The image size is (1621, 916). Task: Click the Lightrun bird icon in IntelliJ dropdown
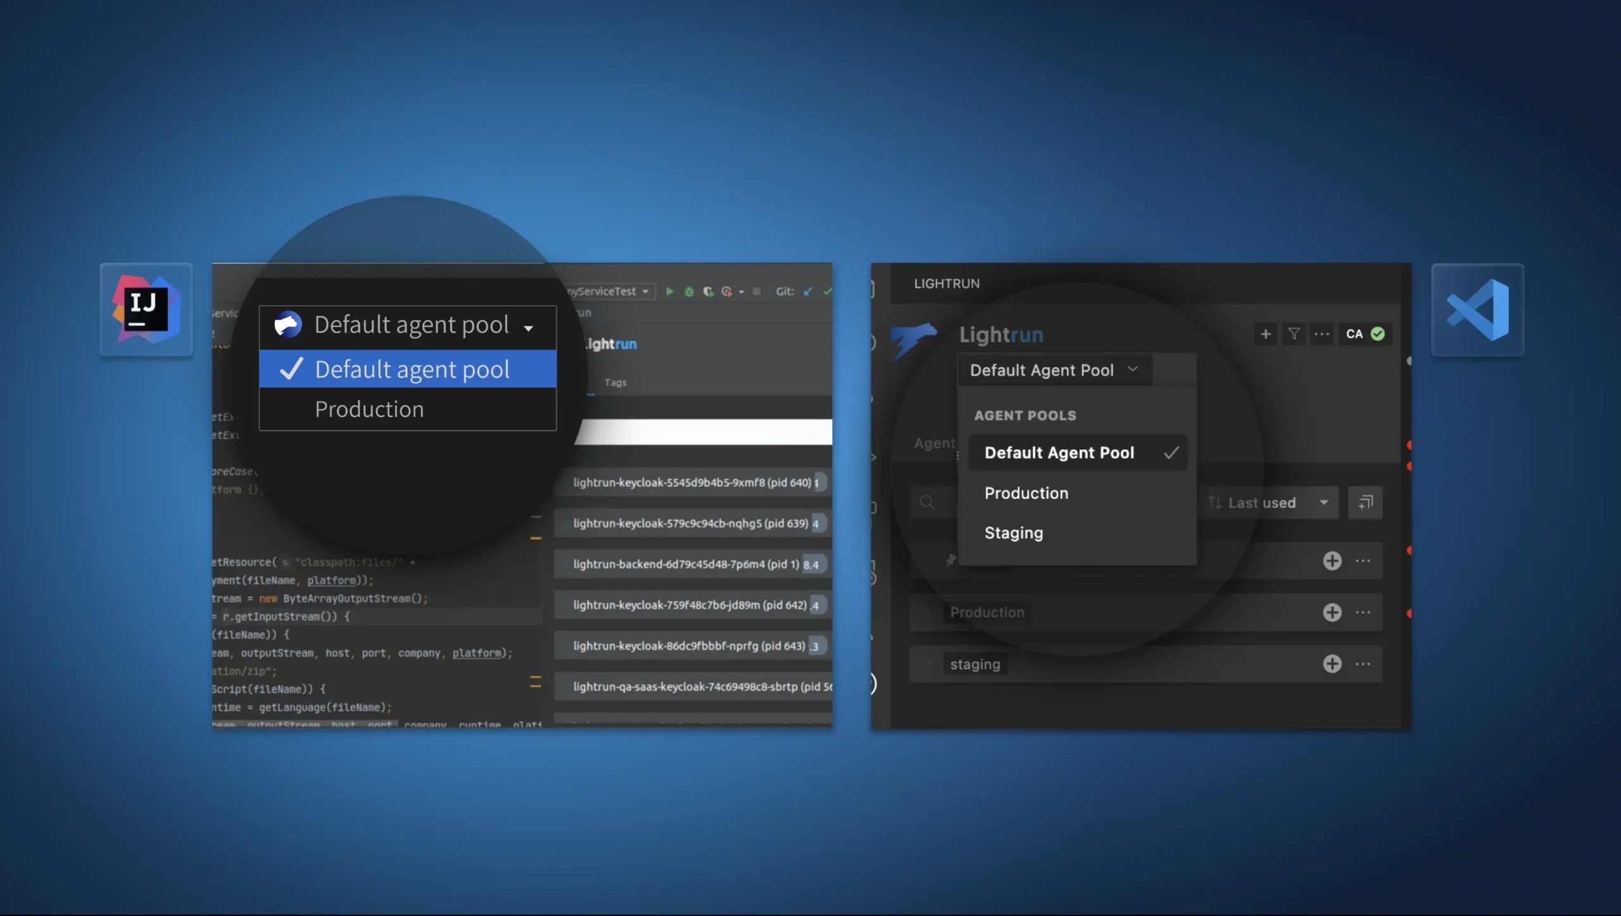coord(287,325)
